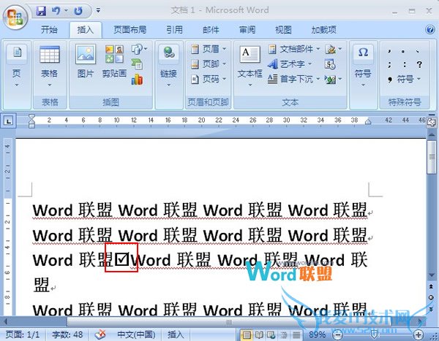Image resolution: width=439 pixels, height=341 pixels.
Task: Open the 开始 tab
Action: coord(49,30)
